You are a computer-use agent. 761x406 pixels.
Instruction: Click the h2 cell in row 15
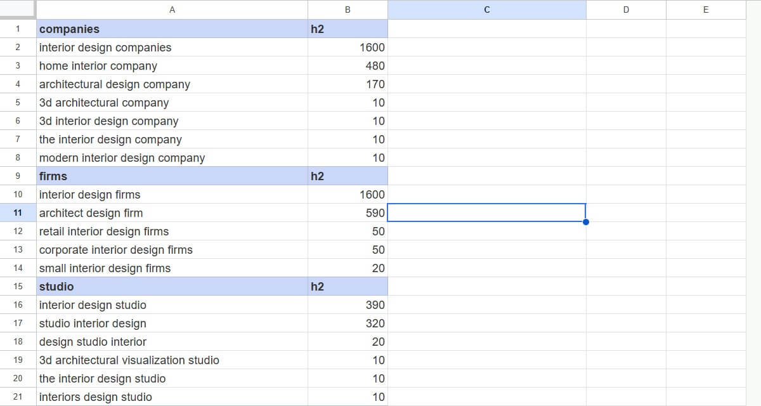(x=348, y=286)
